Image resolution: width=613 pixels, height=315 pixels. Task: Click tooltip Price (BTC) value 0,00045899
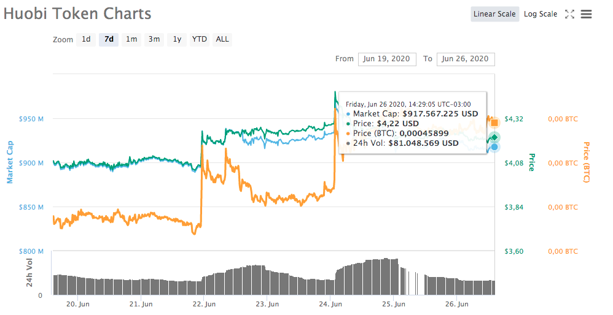(x=424, y=134)
